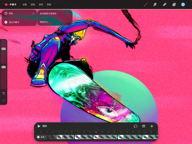Select the Eraser tool
This screenshot has height=144, width=192.
[164, 4]
